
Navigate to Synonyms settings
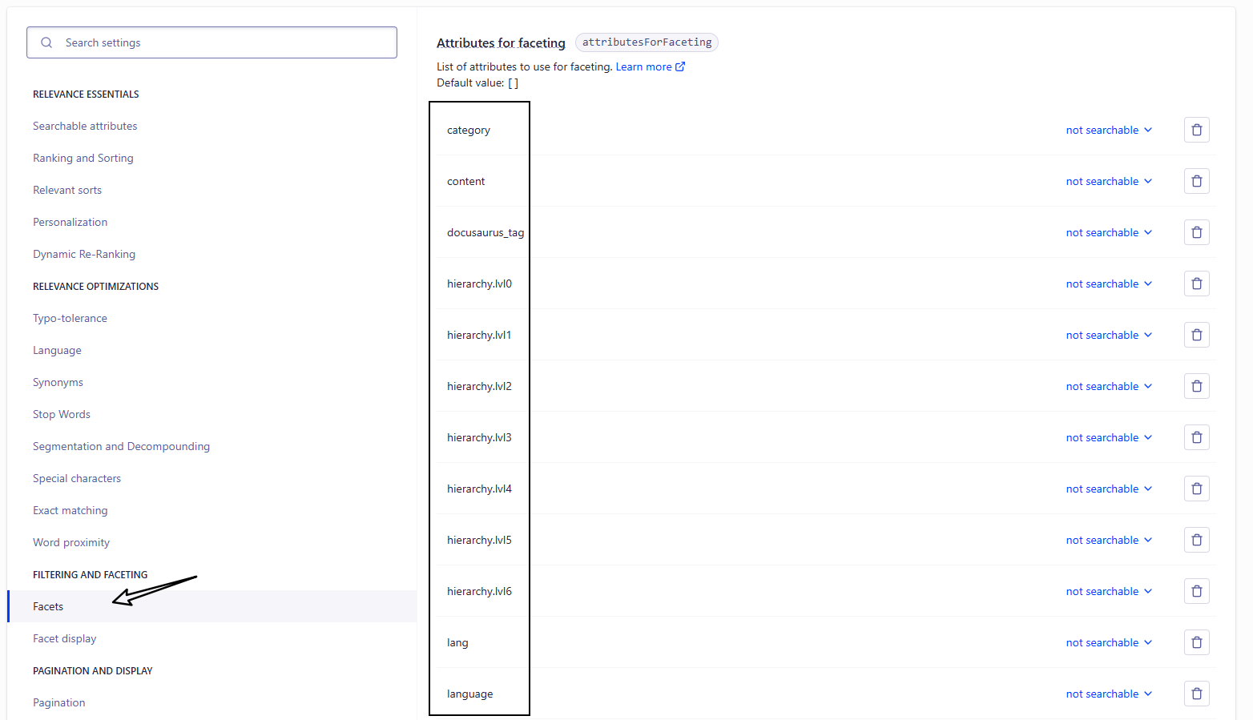(58, 382)
